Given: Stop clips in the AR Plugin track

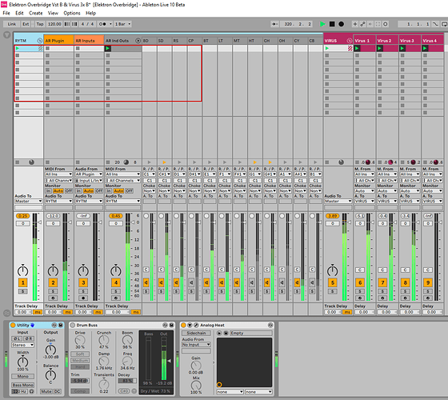Looking at the screenshot, I should tap(47, 162).
